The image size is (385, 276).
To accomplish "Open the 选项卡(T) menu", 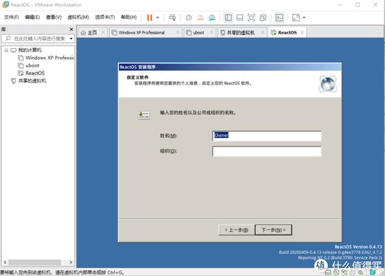I will pyautogui.click(x=105, y=17).
